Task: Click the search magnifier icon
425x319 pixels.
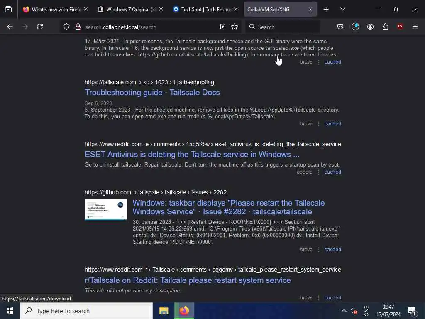Action: point(252,27)
